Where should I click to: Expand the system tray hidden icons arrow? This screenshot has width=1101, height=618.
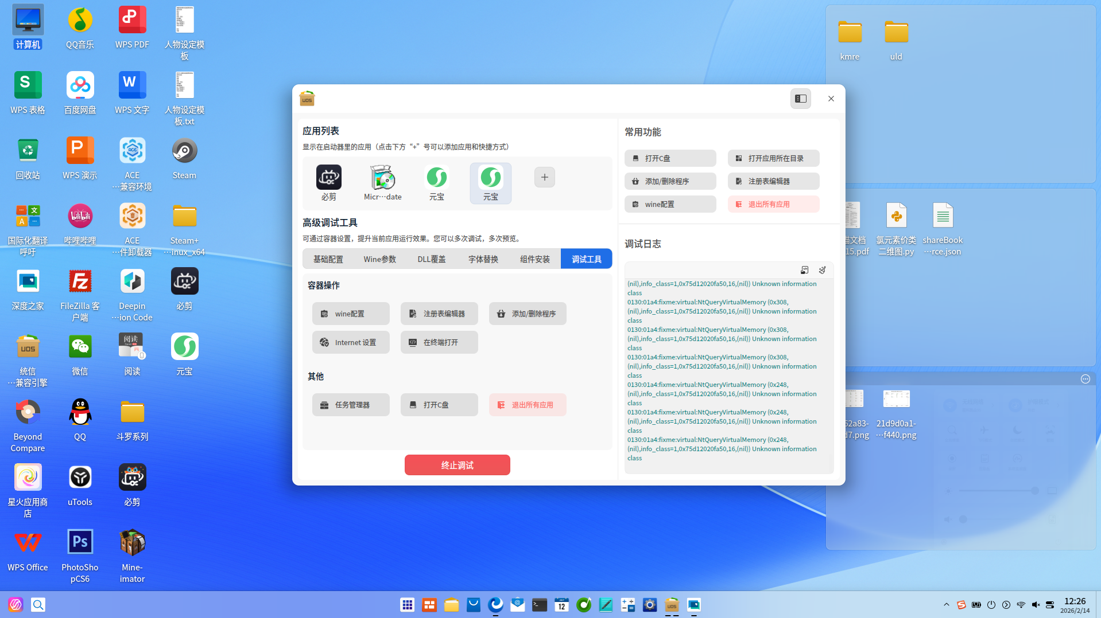[x=947, y=605]
